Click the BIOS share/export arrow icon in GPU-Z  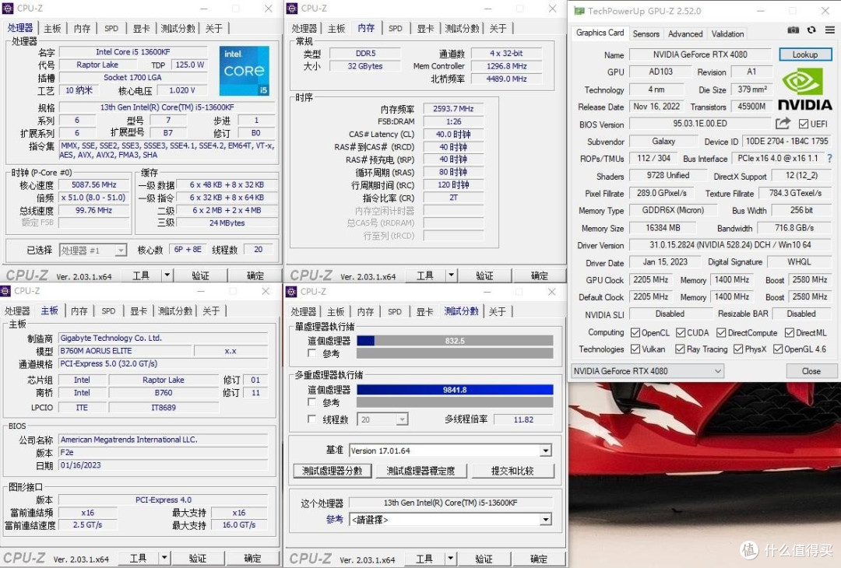coord(783,124)
